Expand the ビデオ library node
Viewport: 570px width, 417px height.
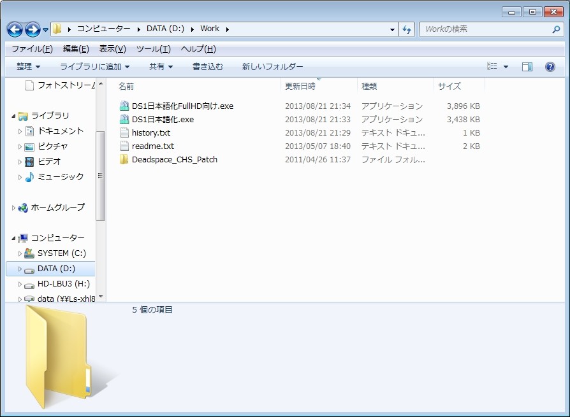[x=20, y=162]
